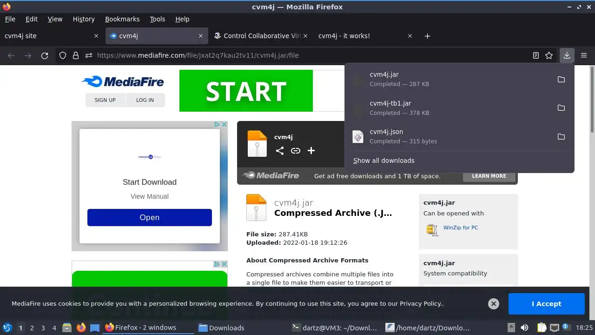The image size is (595, 335).
Task: Open a new tab with plus button
Action: [427, 36]
